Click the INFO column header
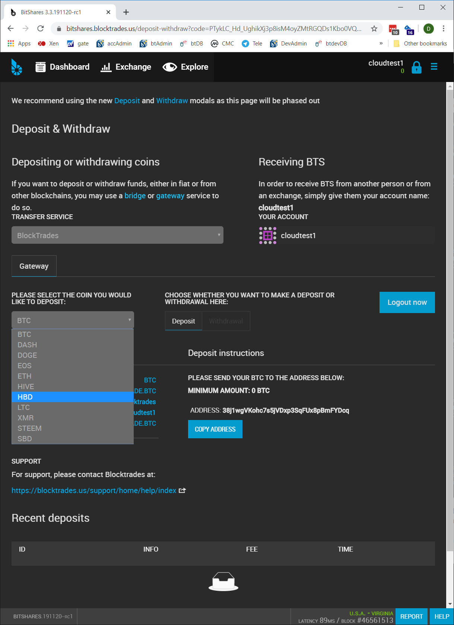Screen dimensions: 454x625 (151, 549)
